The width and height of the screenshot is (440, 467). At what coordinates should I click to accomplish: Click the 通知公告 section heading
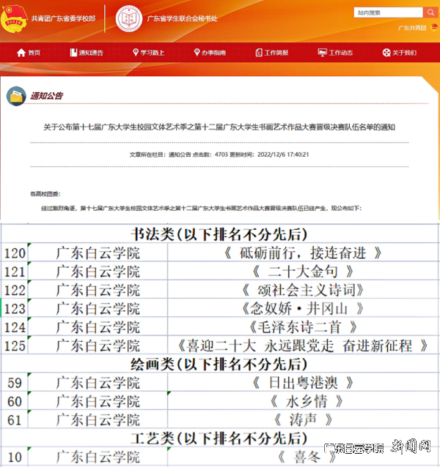pos(46,96)
